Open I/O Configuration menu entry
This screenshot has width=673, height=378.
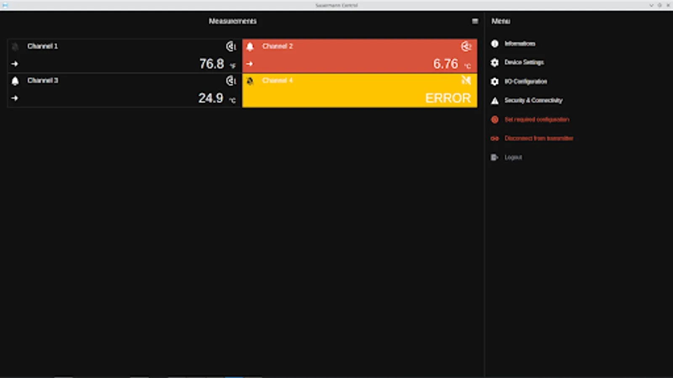526,81
